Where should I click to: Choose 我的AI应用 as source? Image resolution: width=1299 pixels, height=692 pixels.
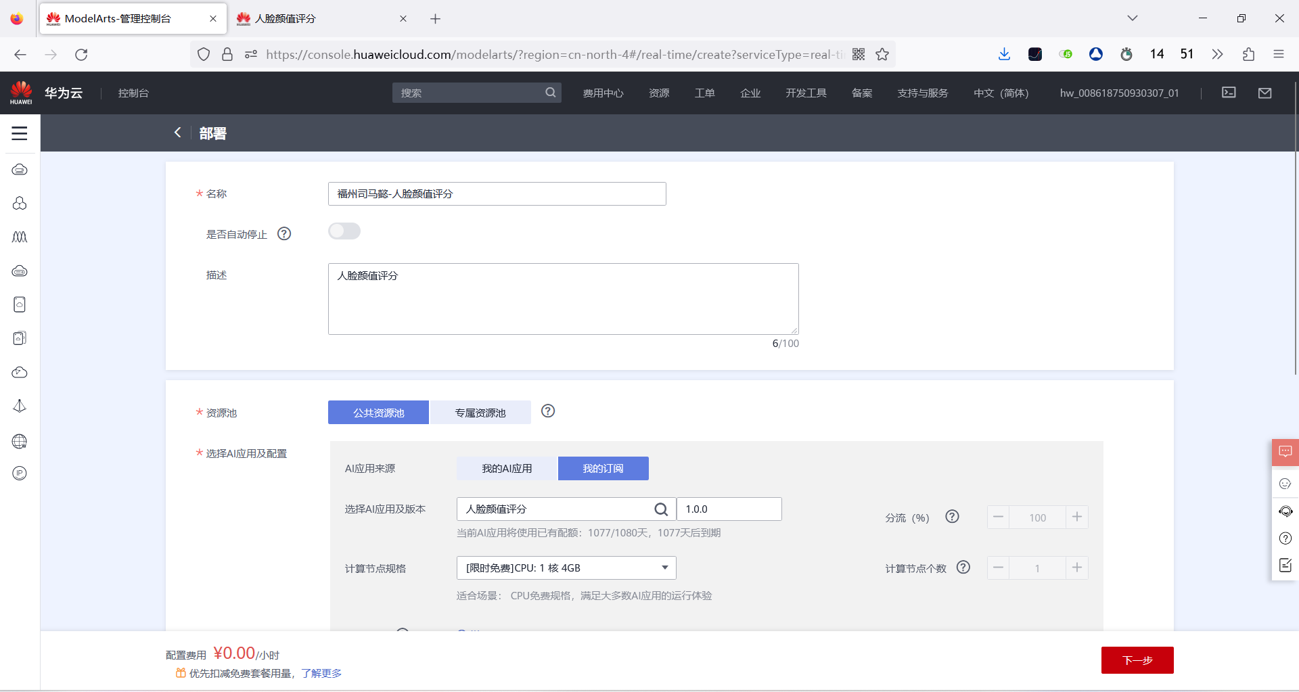(507, 469)
